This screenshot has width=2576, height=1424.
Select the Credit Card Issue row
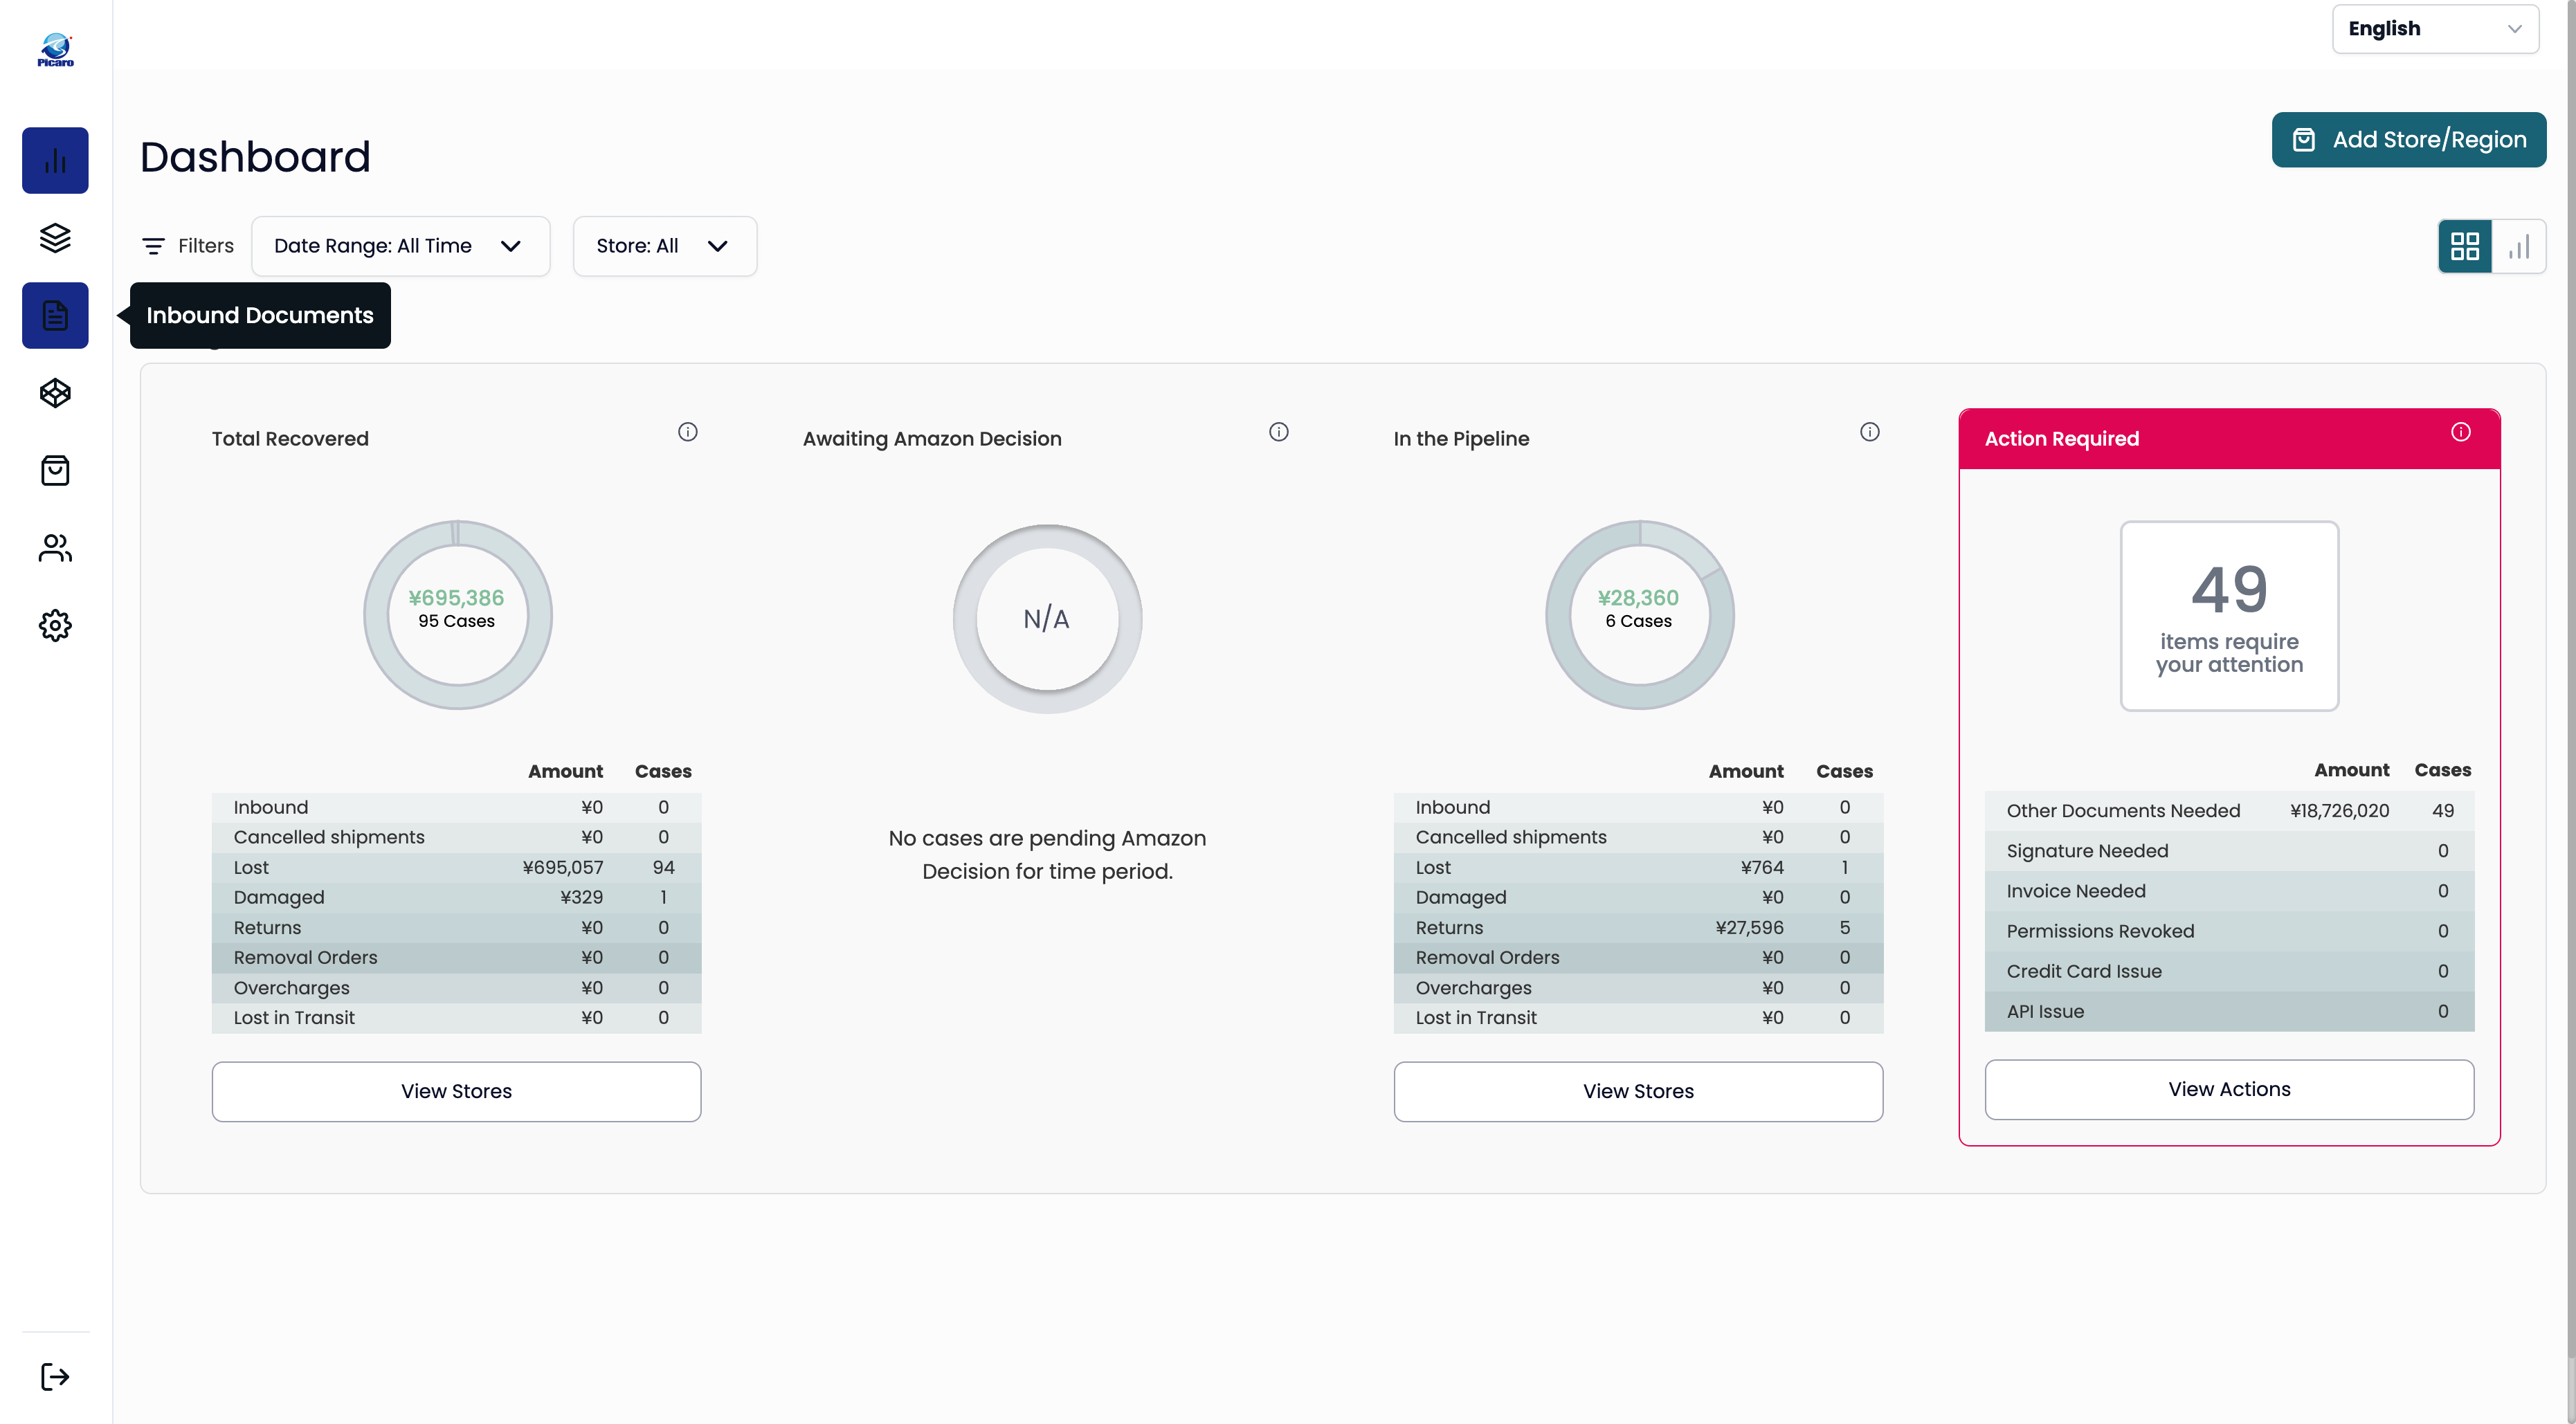pyautogui.click(x=2229, y=971)
